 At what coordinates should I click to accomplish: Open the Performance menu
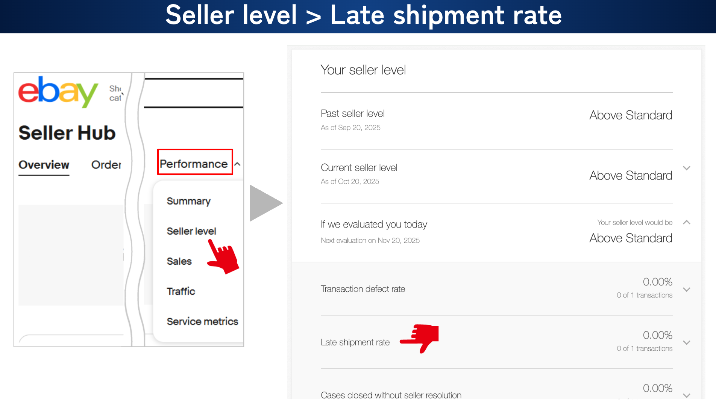coord(194,164)
